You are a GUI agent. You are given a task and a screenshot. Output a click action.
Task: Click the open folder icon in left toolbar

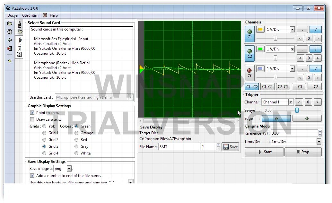click(x=10, y=23)
